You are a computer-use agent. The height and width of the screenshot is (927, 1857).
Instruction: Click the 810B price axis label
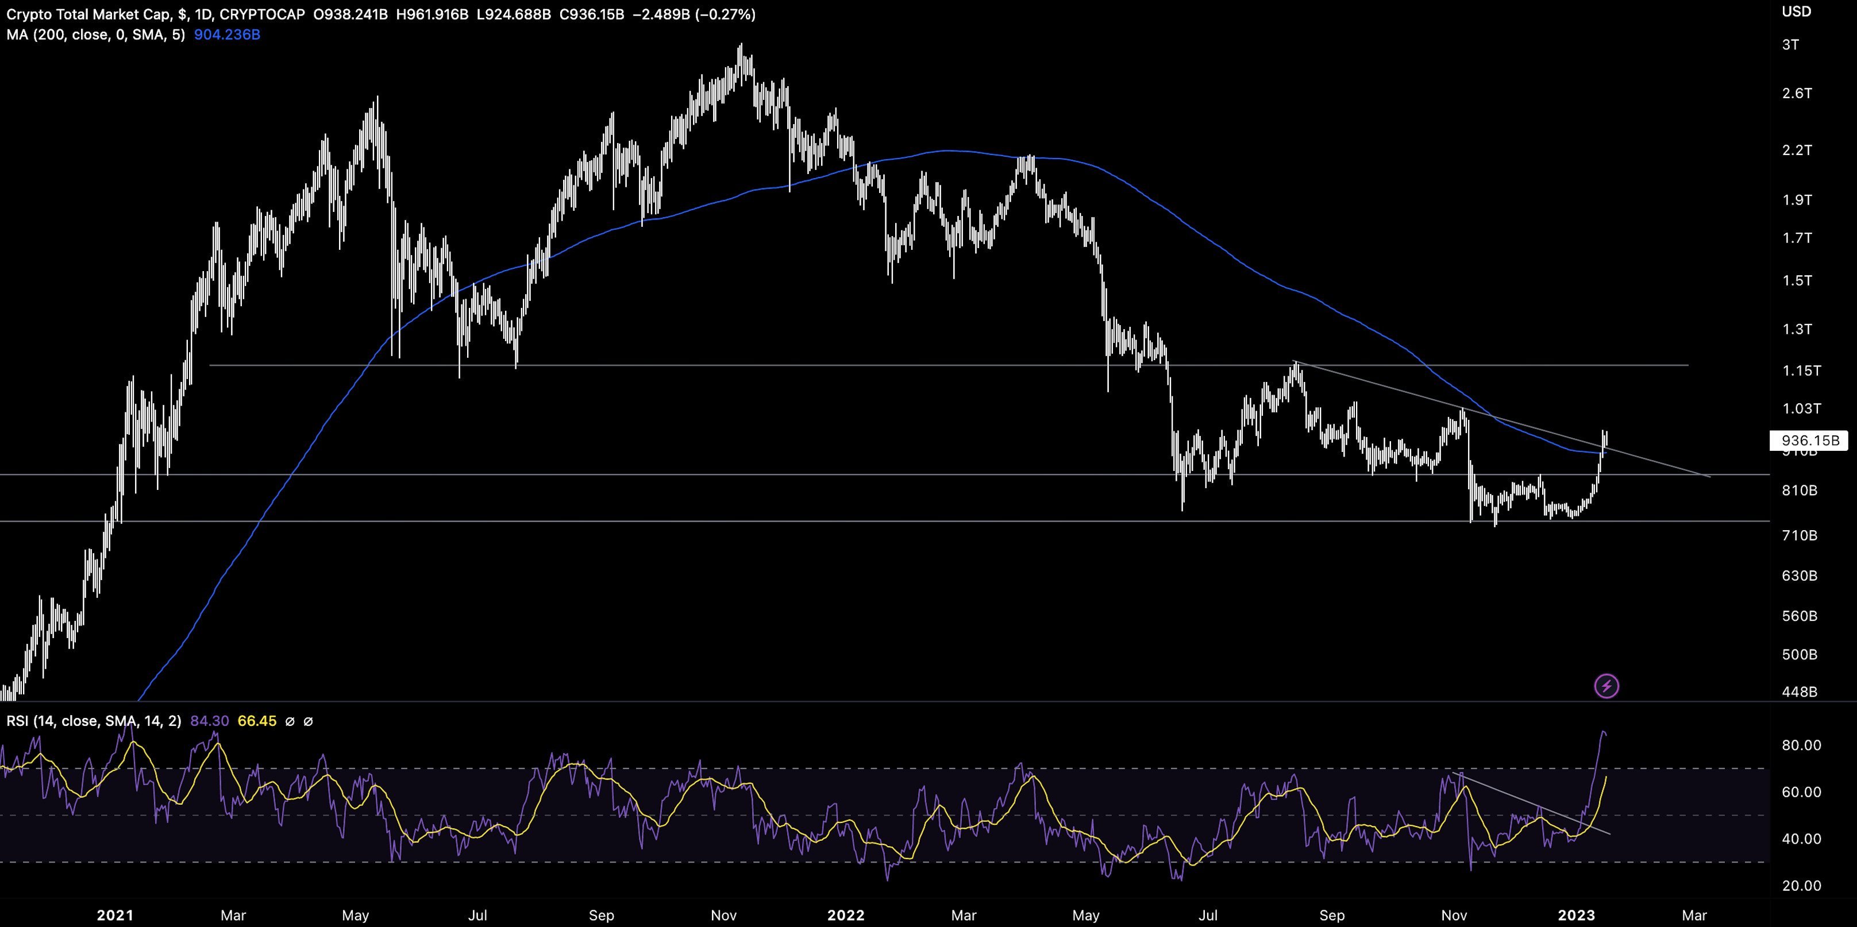tap(1800, 491)
